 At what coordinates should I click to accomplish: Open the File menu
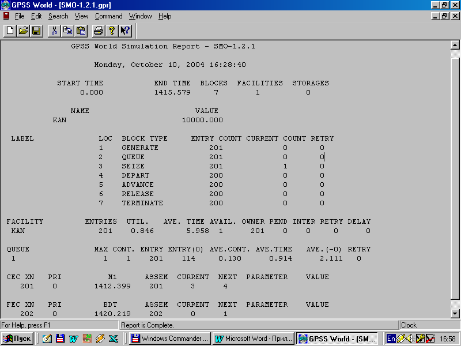(x=20, y=16)
